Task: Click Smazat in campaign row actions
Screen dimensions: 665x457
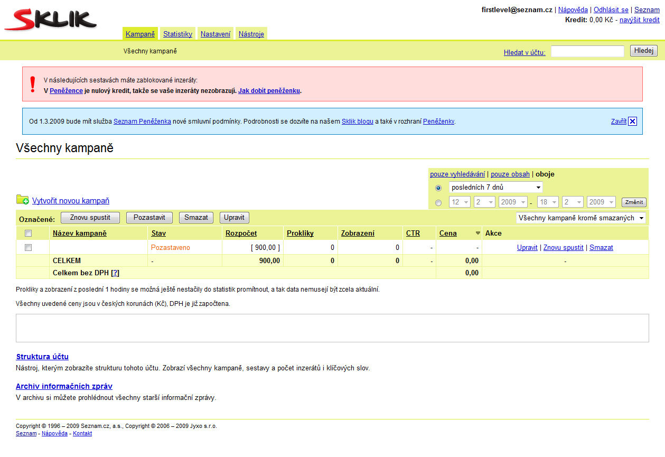Action: (x=601, y=248)
